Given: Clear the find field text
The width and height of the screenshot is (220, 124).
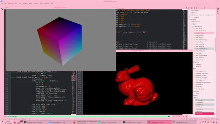Looking at the screenshot, I should tap(169, 116).
